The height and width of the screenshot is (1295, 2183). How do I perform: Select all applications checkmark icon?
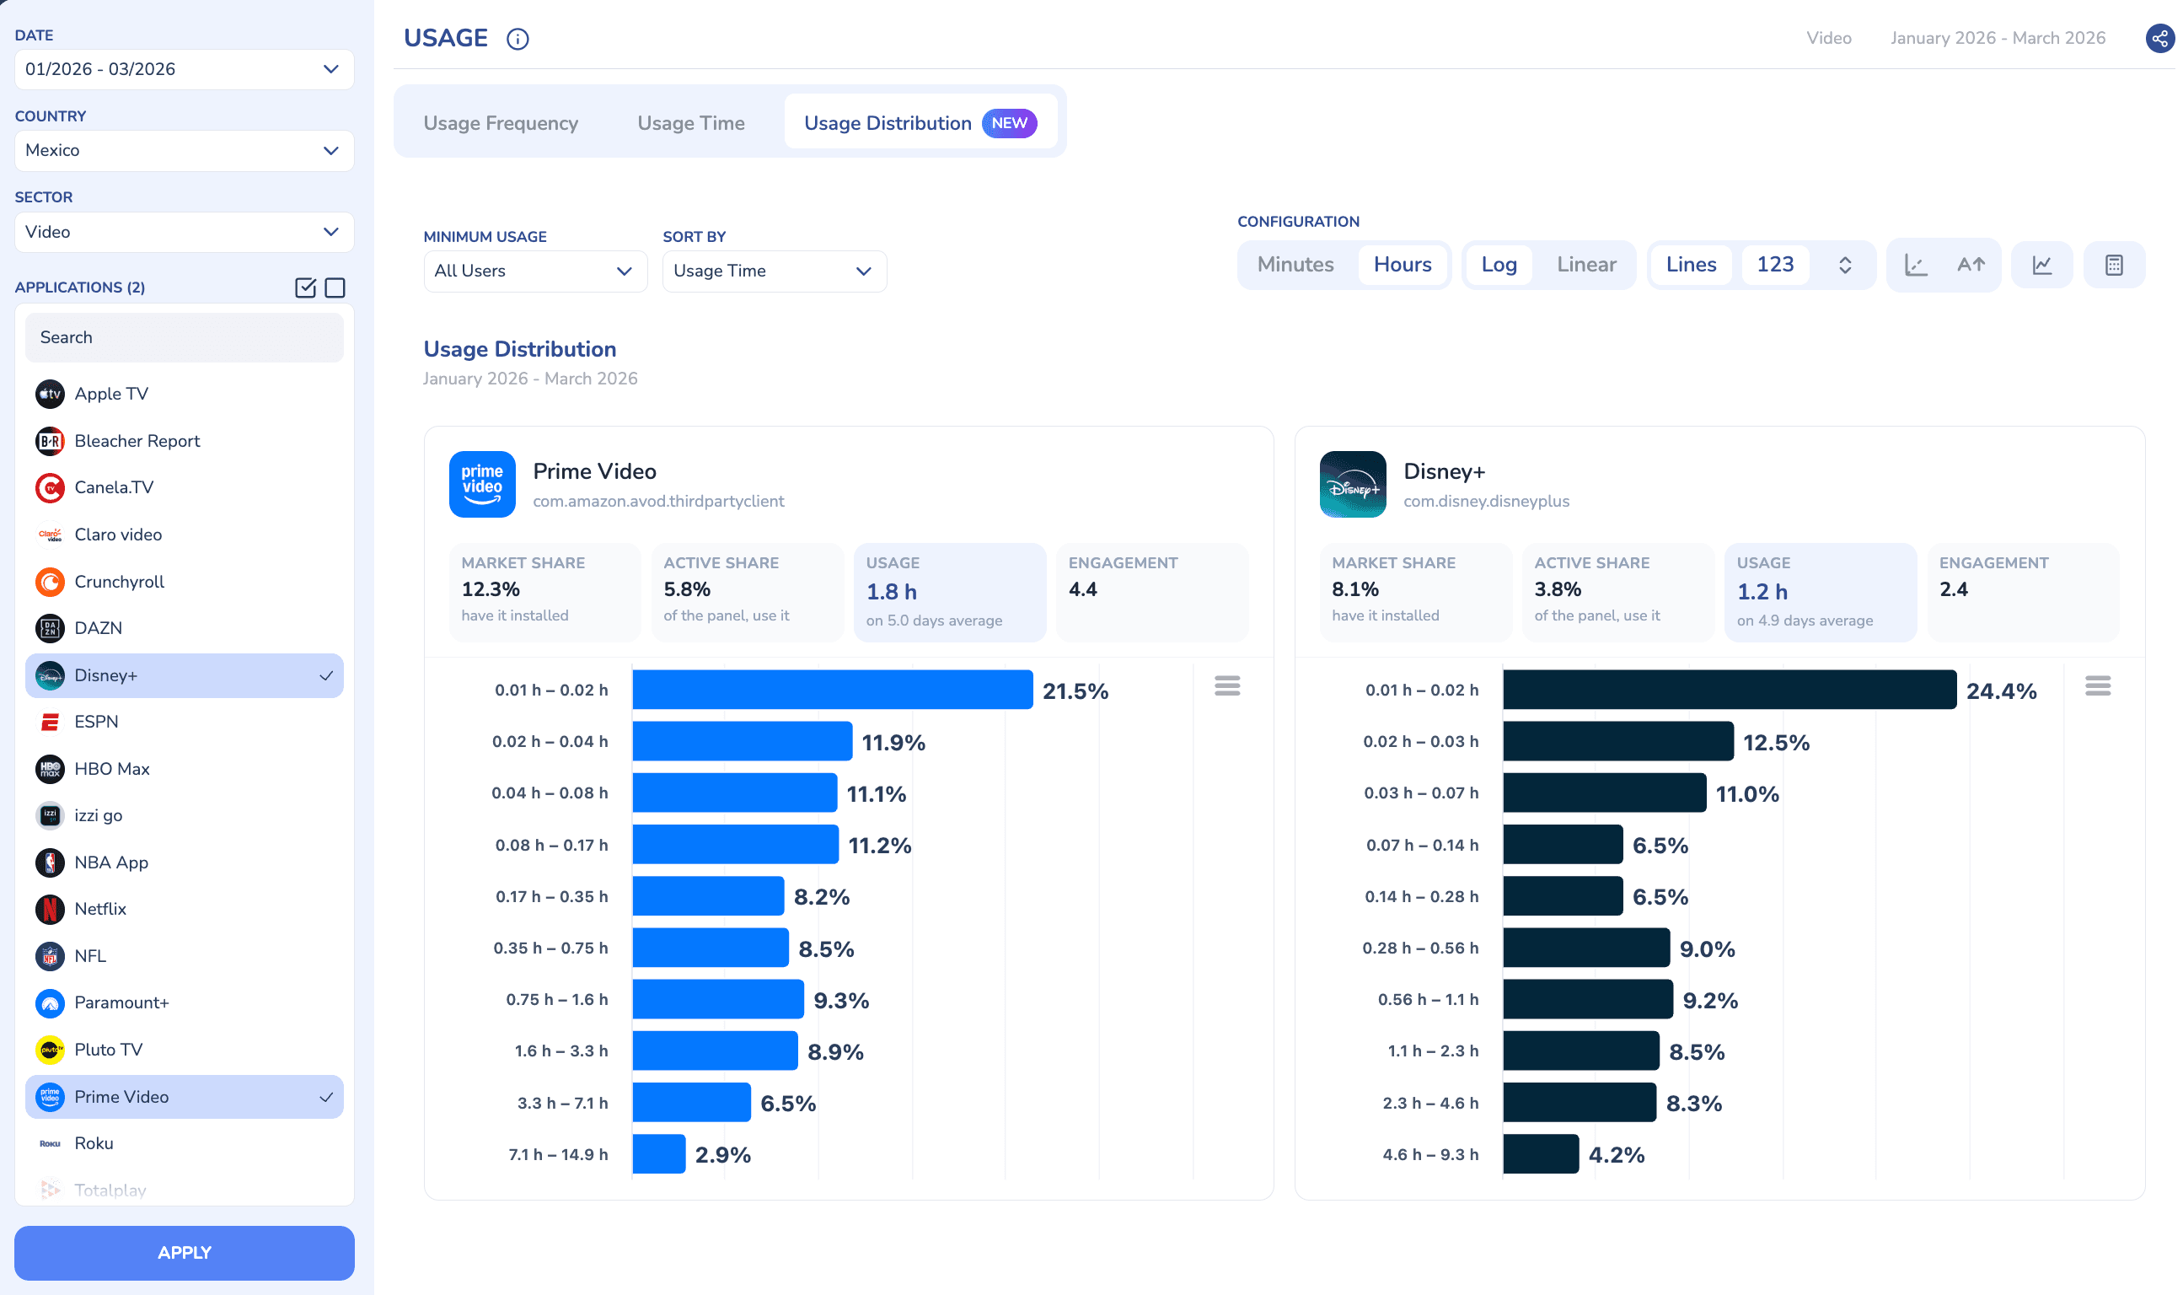pyautogui.click(x=305, y=287)
